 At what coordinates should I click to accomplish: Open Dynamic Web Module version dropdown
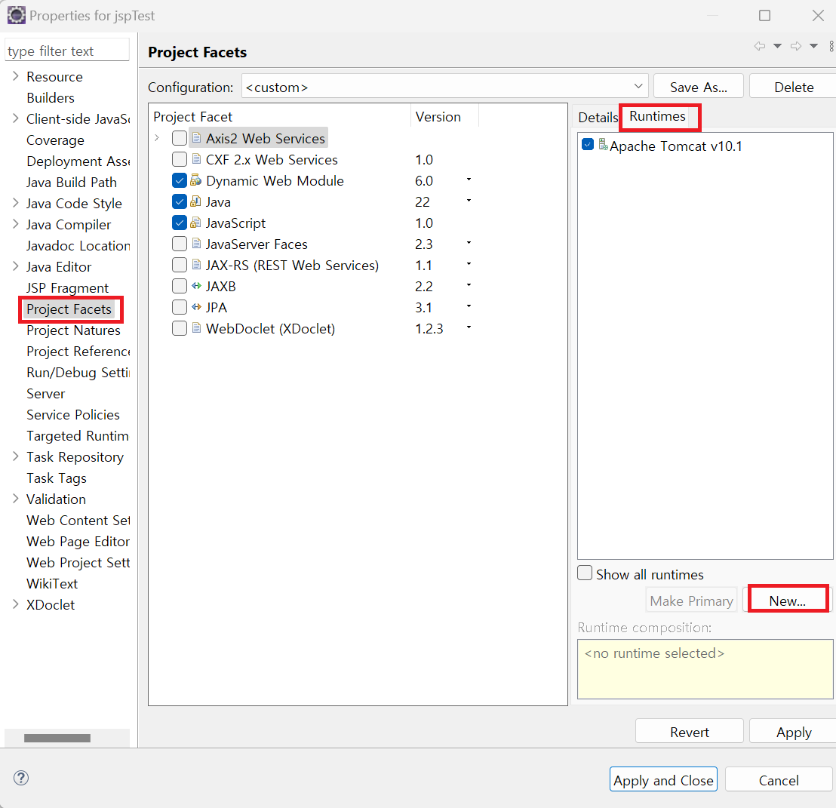[469, 180]
